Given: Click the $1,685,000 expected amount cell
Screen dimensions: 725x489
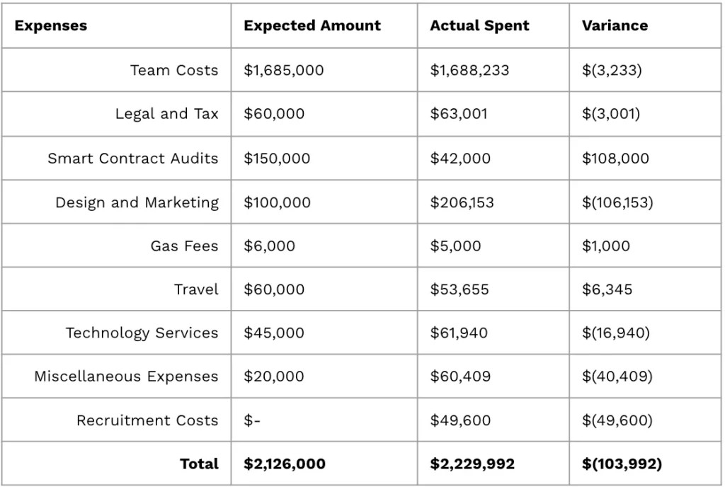Looking at the screenshot, I should tap(283, 70).
